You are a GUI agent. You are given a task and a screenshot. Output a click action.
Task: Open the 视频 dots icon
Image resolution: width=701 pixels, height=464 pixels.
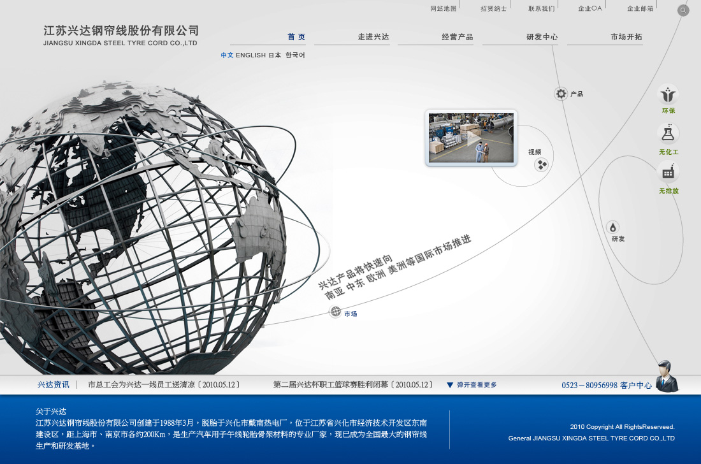[542, 165]
